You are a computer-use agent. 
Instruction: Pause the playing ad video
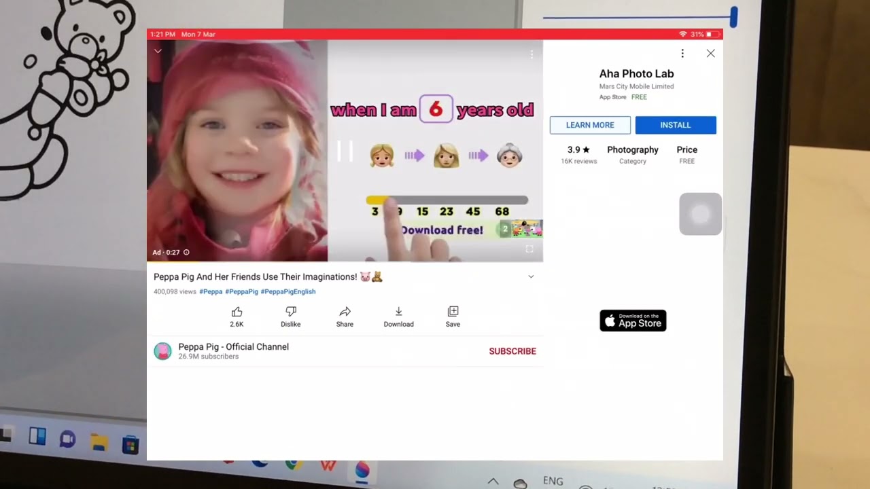345,151
